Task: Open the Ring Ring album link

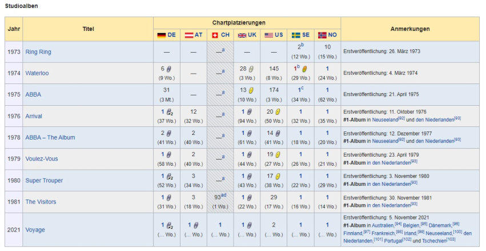Action: [x=38, y=52]
